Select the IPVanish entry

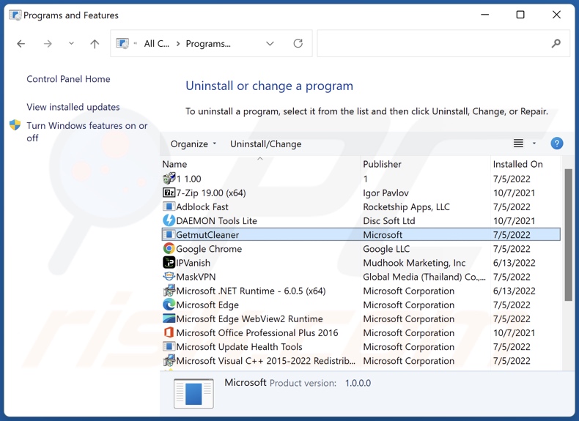pyautogui.click(x=361, y=263)
